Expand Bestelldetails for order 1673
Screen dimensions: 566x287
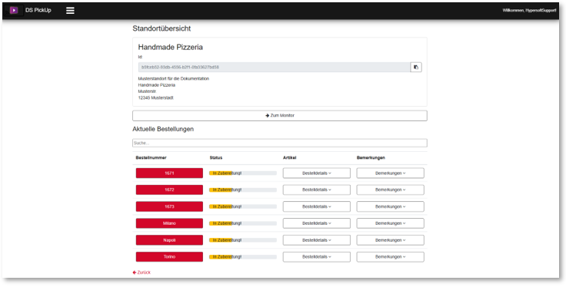pos(317,206)
